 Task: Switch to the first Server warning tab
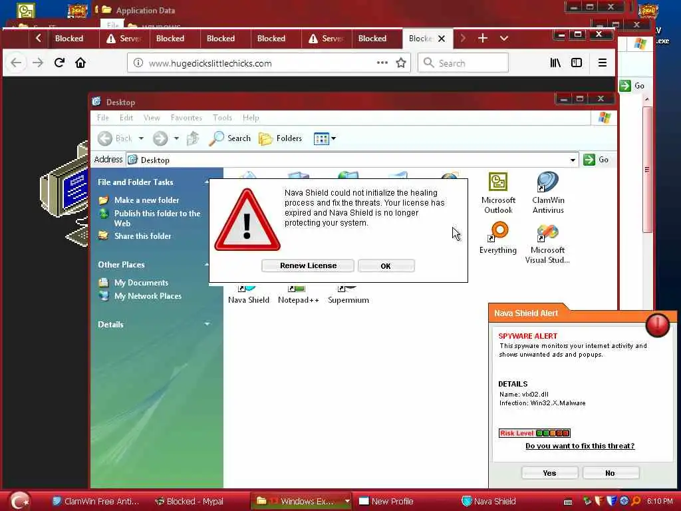point(124,38)
